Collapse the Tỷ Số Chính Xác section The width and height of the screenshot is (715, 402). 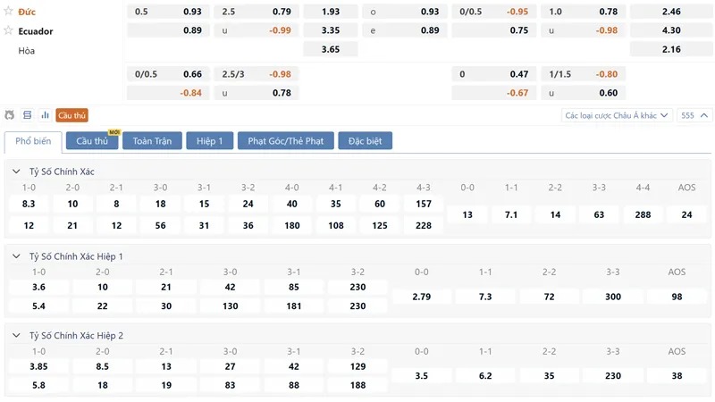click(x=16, y=172)
